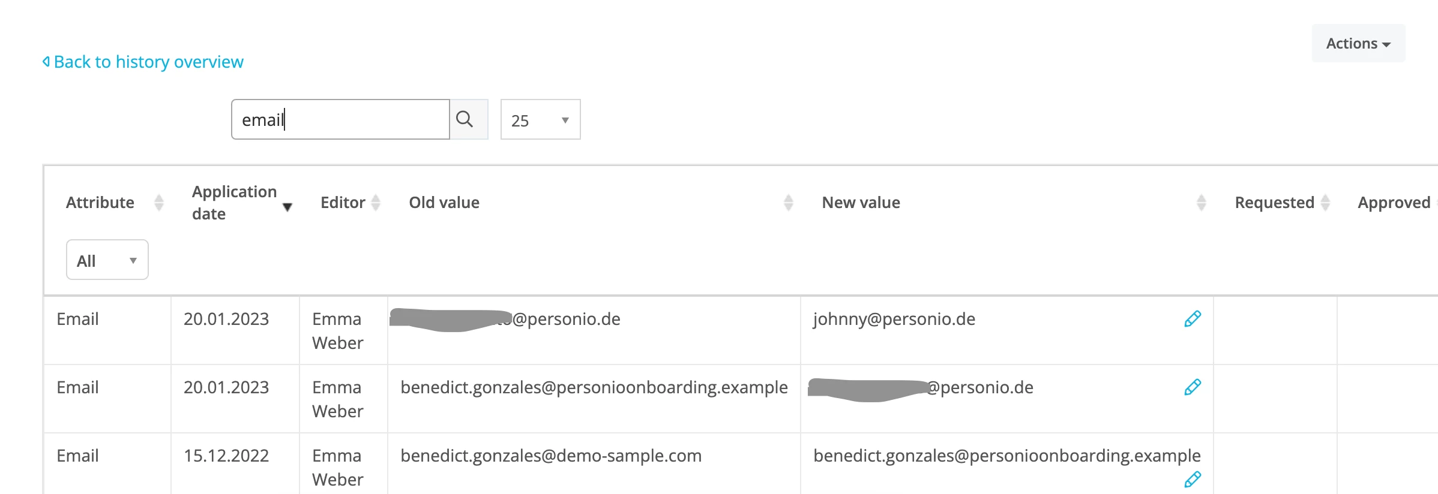Edit the johnny@personio.de new value pencil

point(1192,319)
